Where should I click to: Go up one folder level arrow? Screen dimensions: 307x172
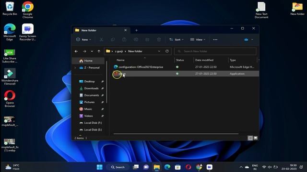[x=99, y=51]
